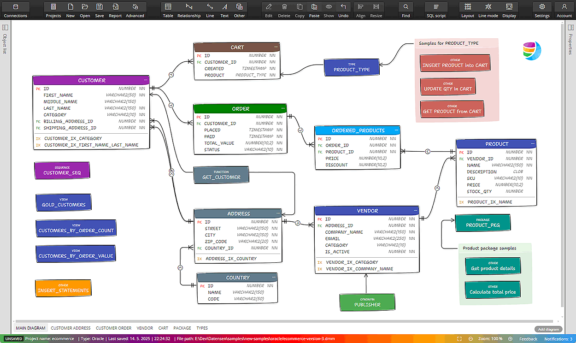Screen dimensions: 576x343
Task: Select the CUSTOMERS_BY_ORDER_COUNT view
Action: (x=76, y=228)
